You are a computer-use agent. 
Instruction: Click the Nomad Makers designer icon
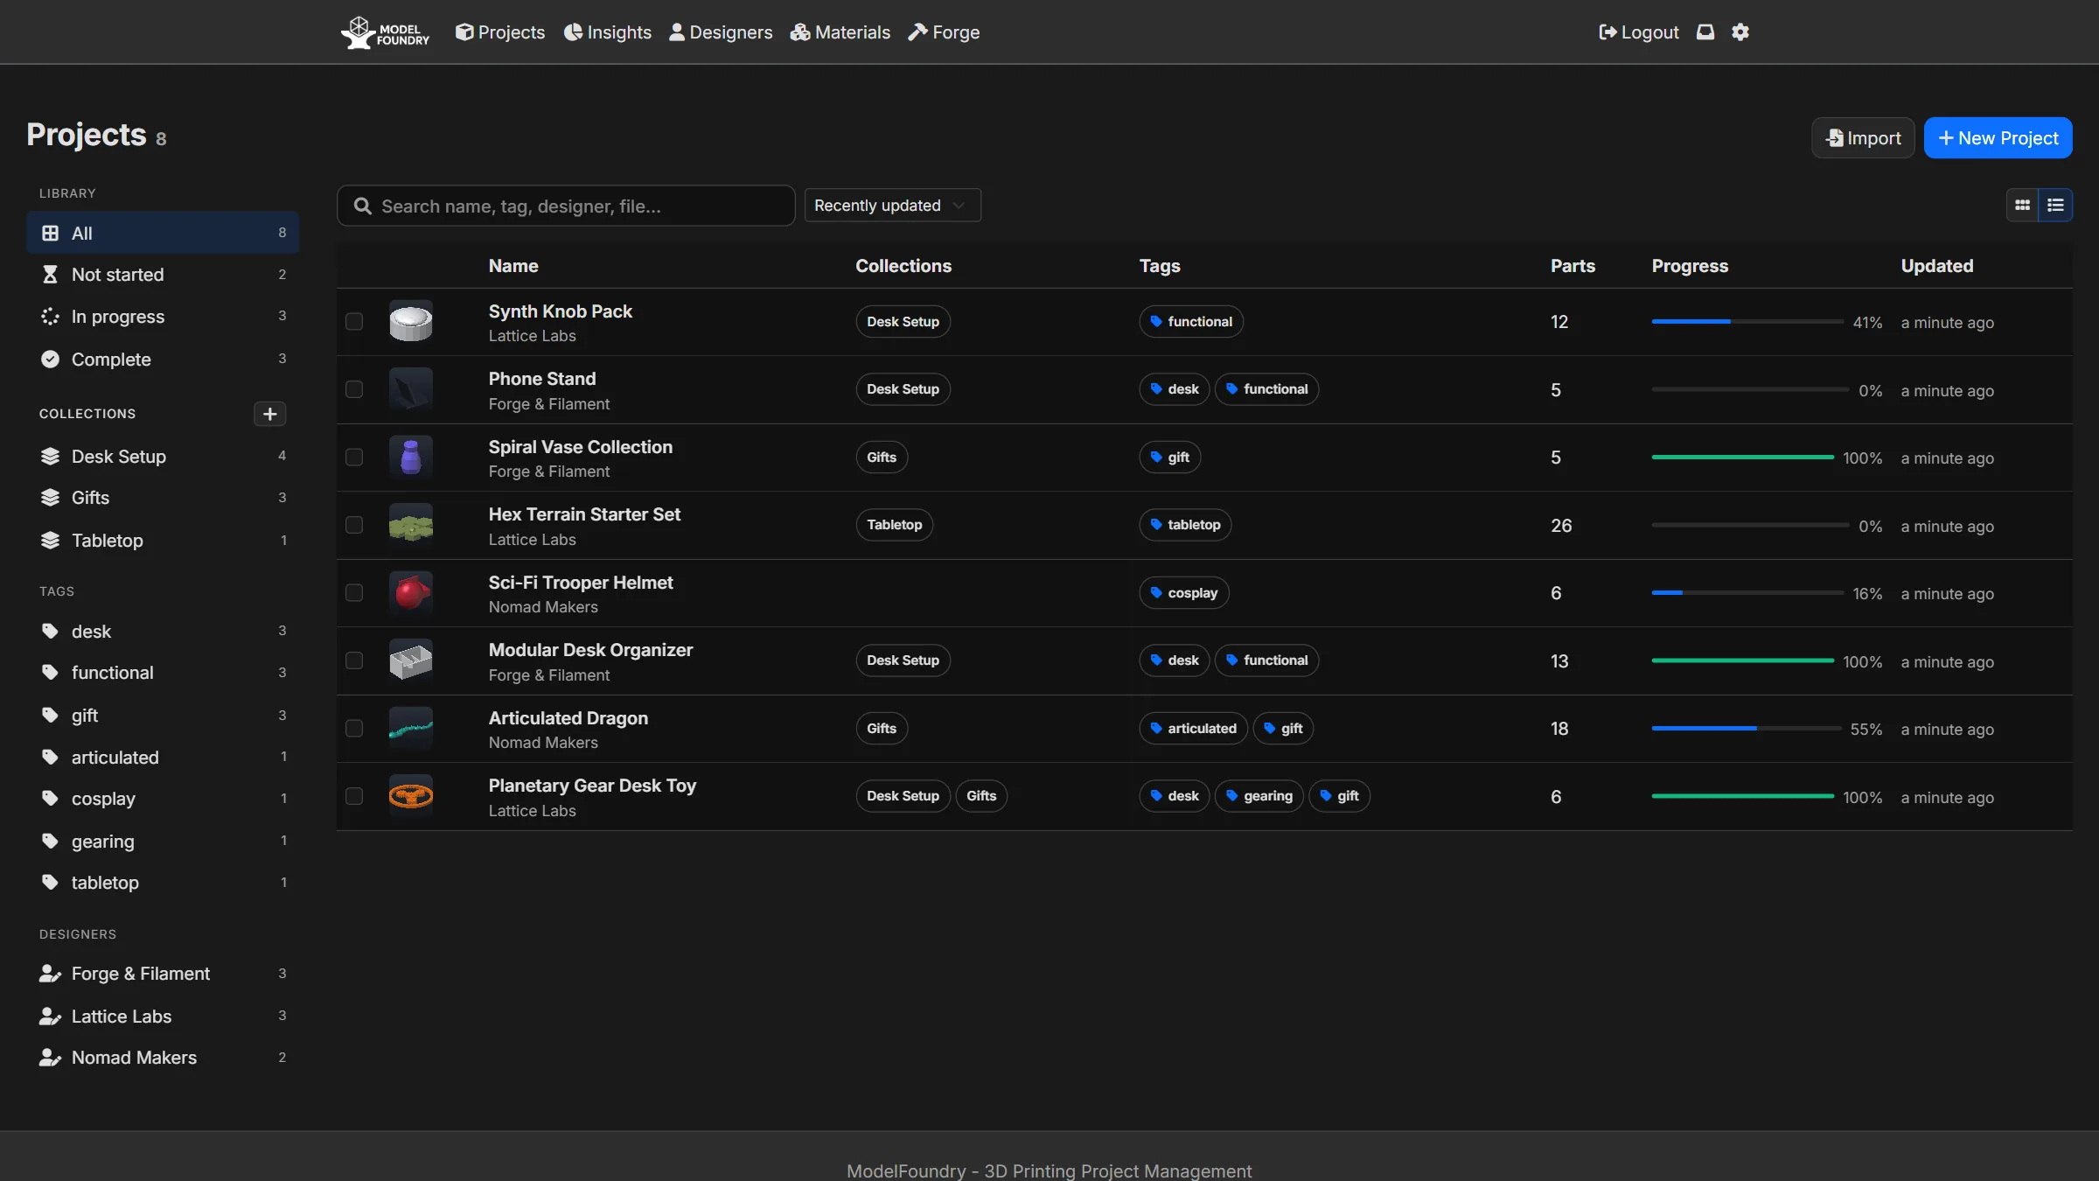click(50, 1058)
